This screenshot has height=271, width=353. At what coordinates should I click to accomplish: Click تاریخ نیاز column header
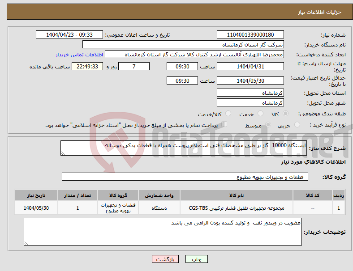36,195
